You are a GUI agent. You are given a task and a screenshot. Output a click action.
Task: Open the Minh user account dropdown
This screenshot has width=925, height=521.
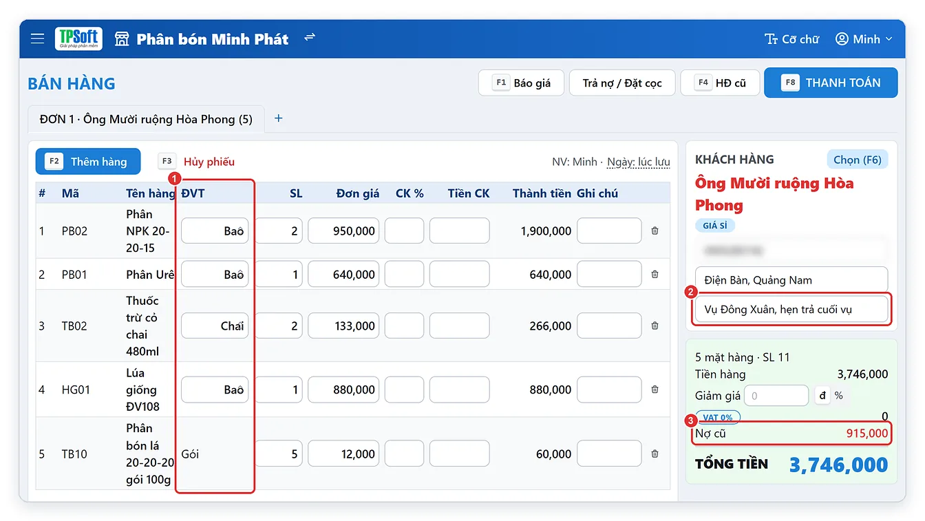click(x=864, y=39)
